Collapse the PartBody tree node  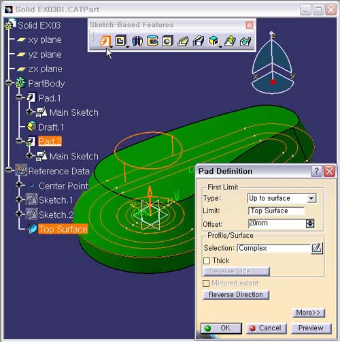pos(8,83)
